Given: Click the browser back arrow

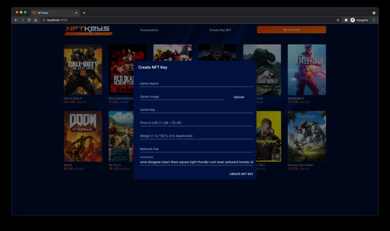Looking at the screenshot, I should click(16, 20).
